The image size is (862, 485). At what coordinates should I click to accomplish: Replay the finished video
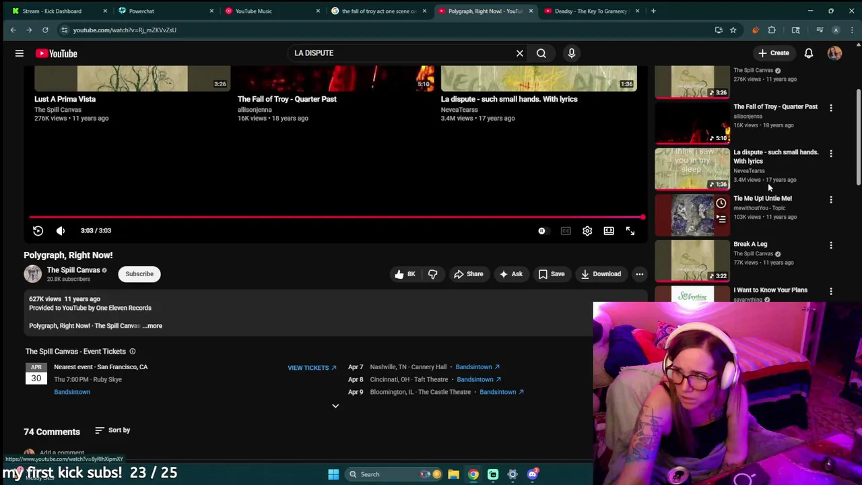pos(38,230)
